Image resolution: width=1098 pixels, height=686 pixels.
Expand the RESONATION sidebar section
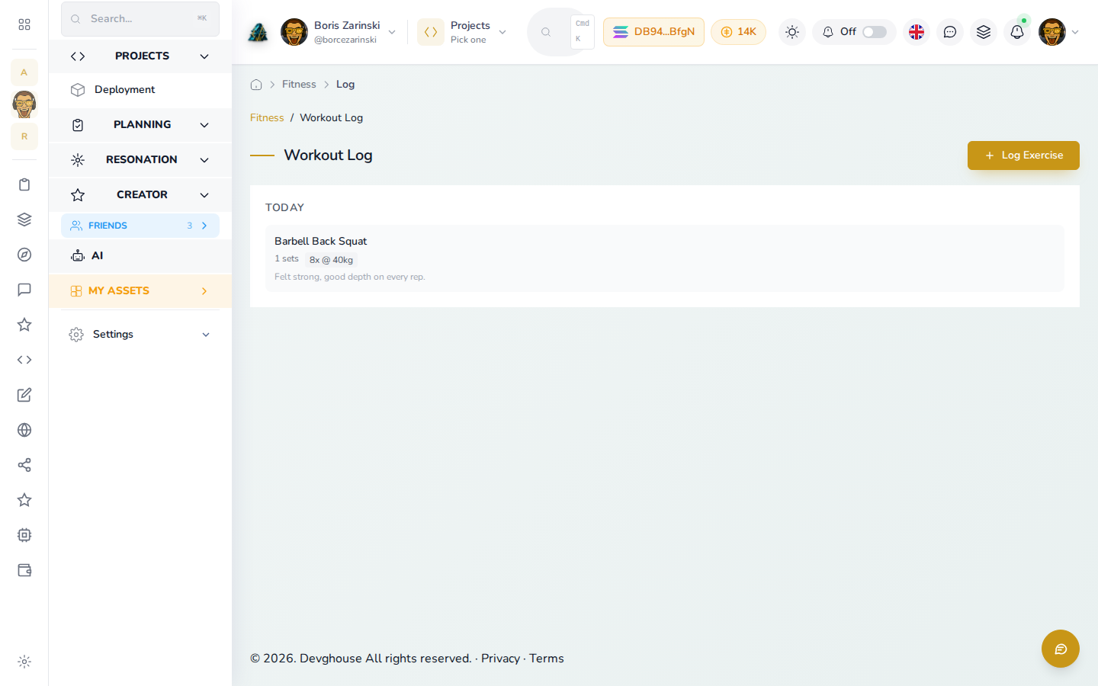click(x=140, y=160)
